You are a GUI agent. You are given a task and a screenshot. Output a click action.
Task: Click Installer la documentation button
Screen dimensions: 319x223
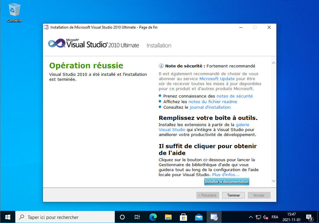coord(227,182)
